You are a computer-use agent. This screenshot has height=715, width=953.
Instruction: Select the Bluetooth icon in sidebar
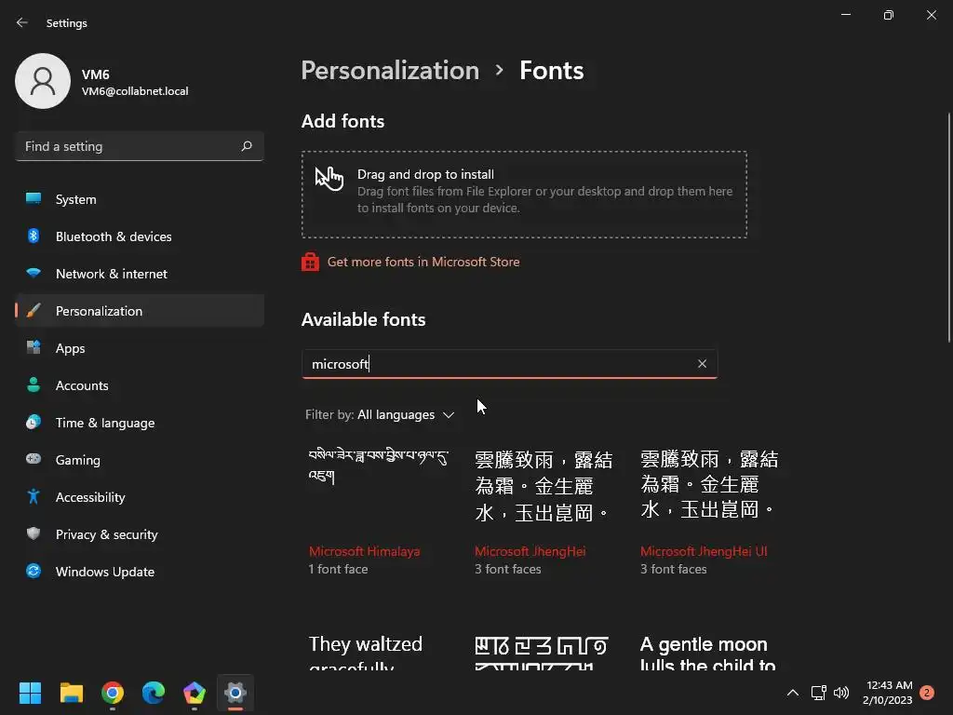pyautogui.click(x=34, y=236)
